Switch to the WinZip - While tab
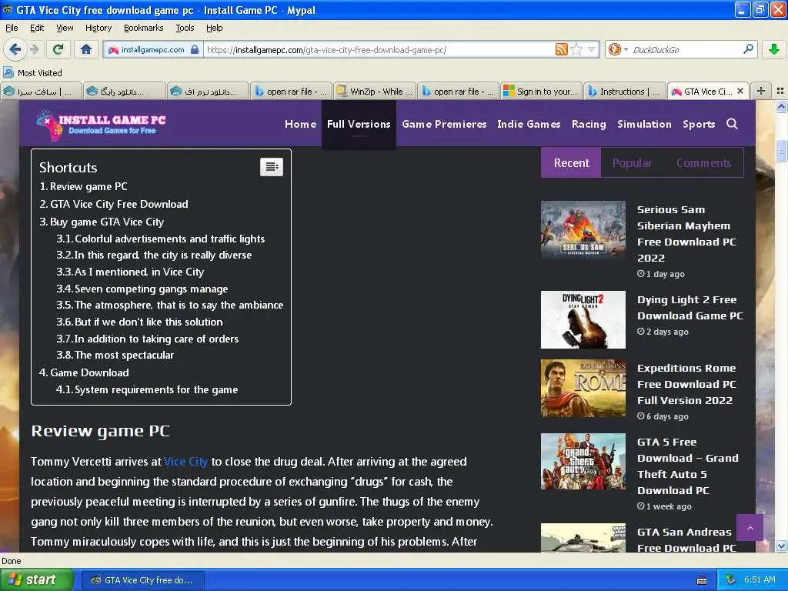This screenshot has height=591, width=788. click(x=375, y=92)
